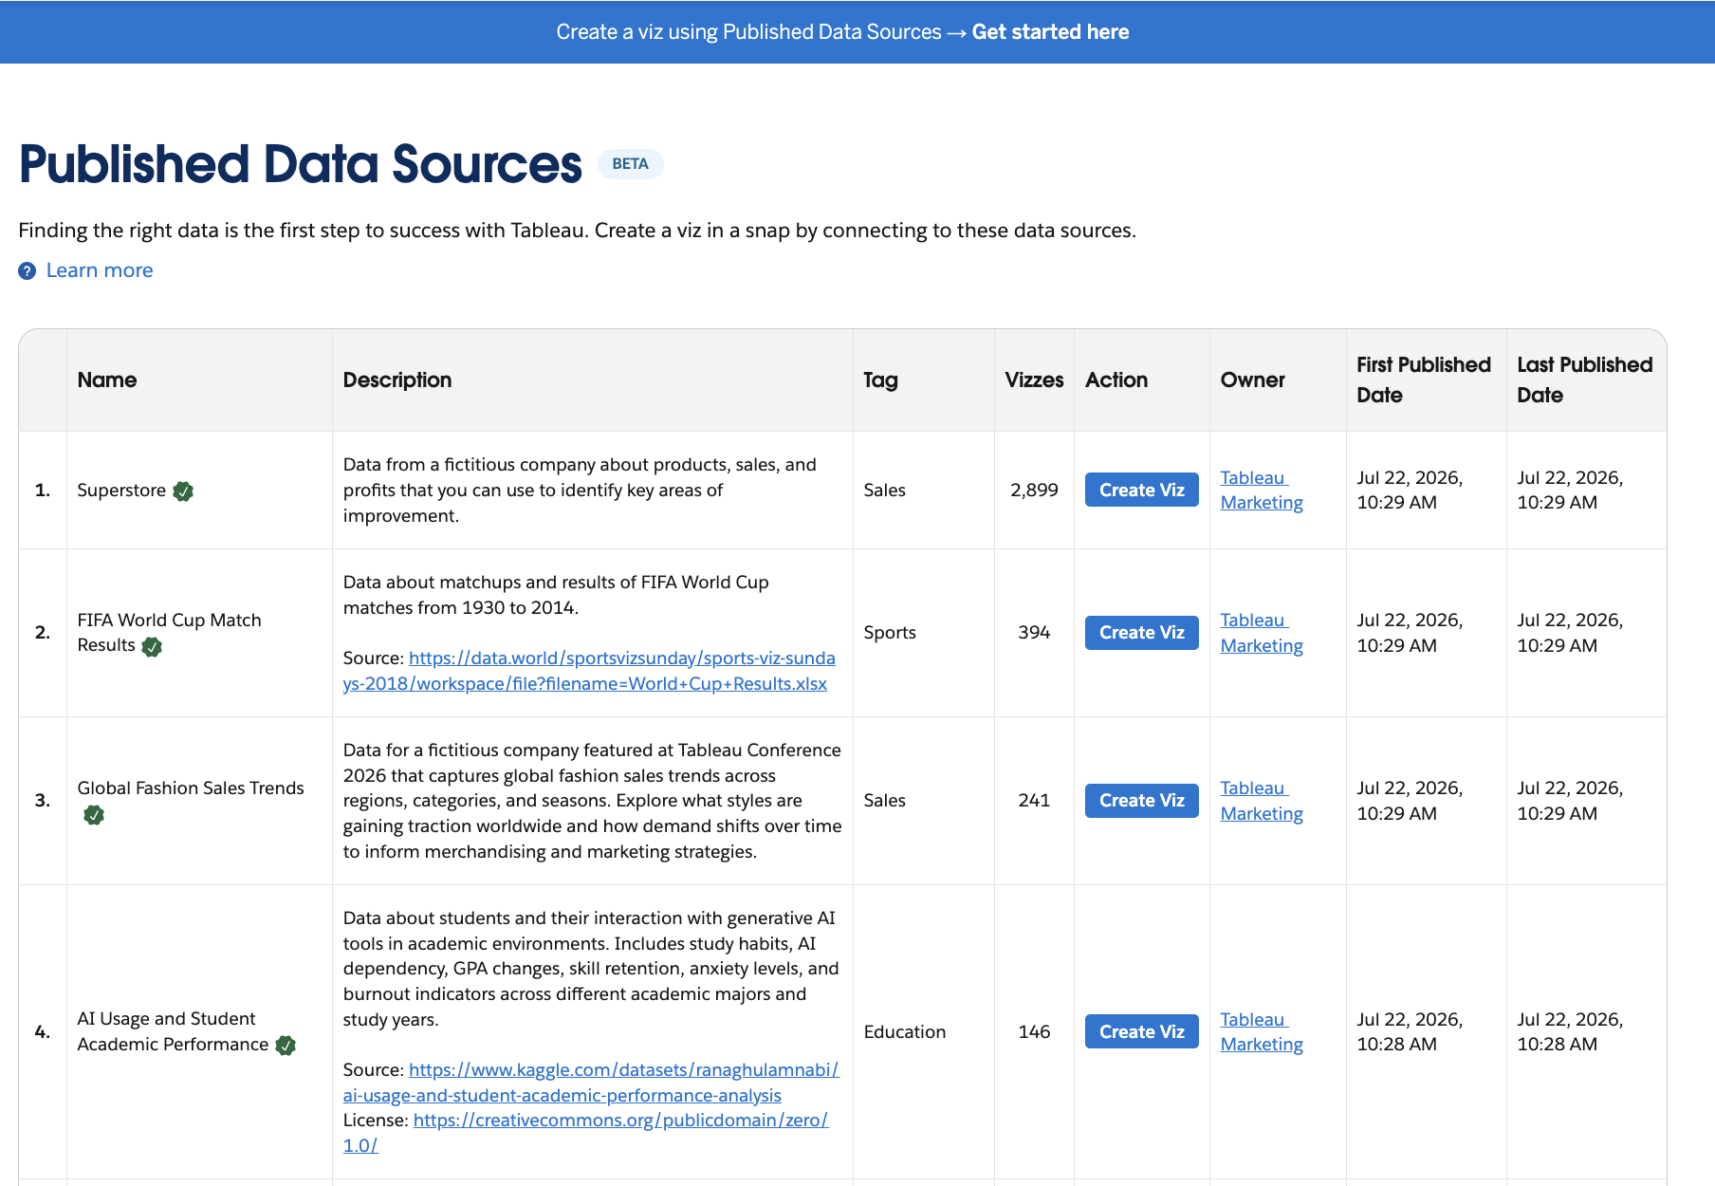Select AI Usage and Student Academic Performance name

173,1031
